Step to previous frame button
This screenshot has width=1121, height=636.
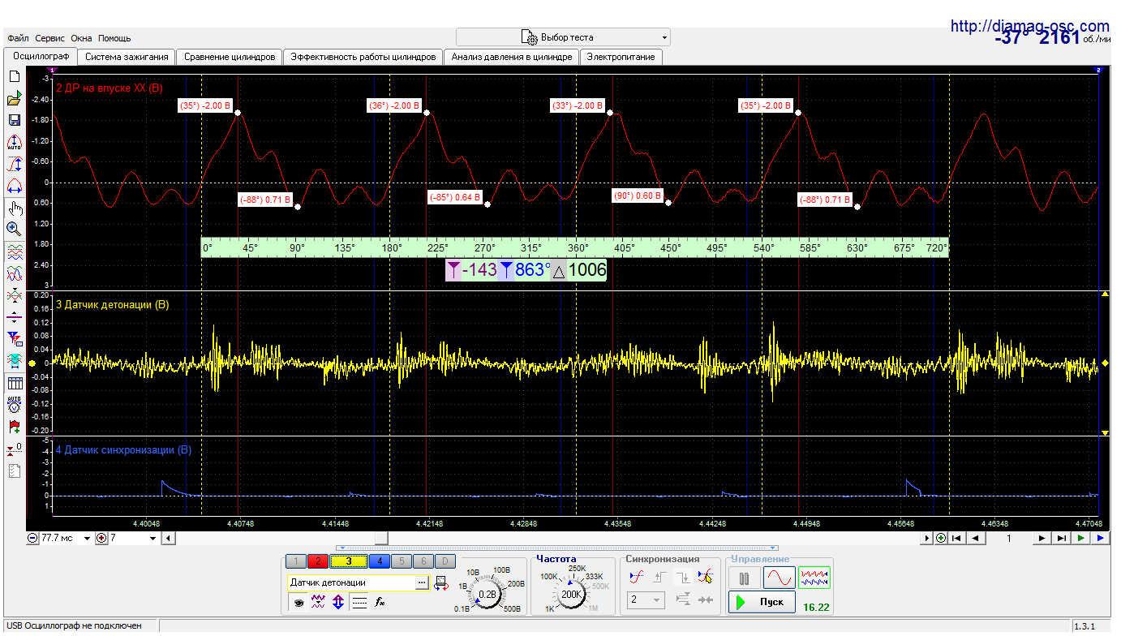(976, 538)
